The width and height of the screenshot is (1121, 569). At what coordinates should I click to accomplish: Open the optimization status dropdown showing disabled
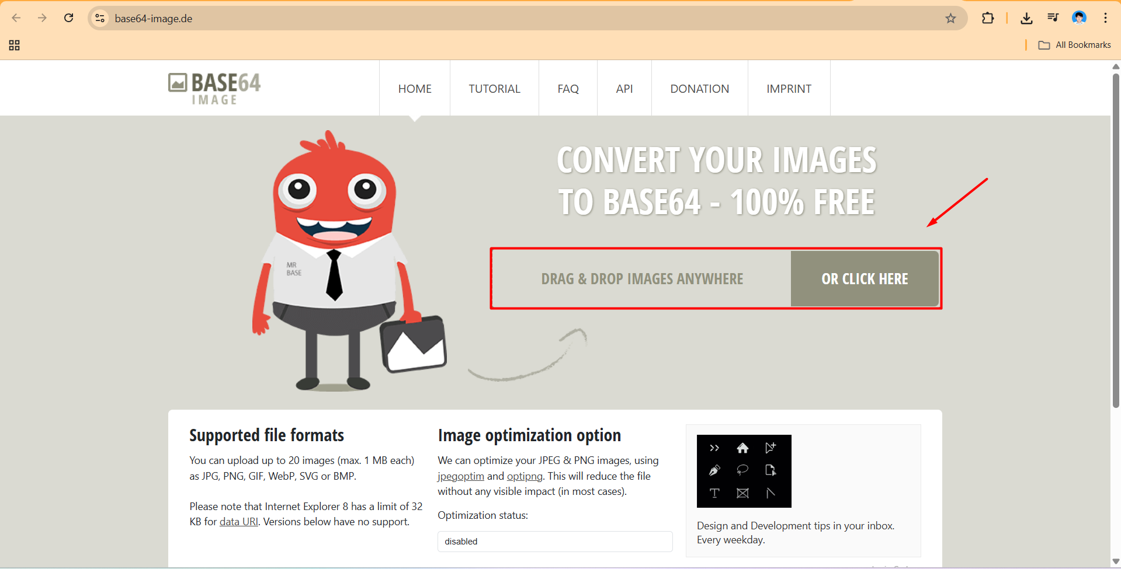point(554,542)
